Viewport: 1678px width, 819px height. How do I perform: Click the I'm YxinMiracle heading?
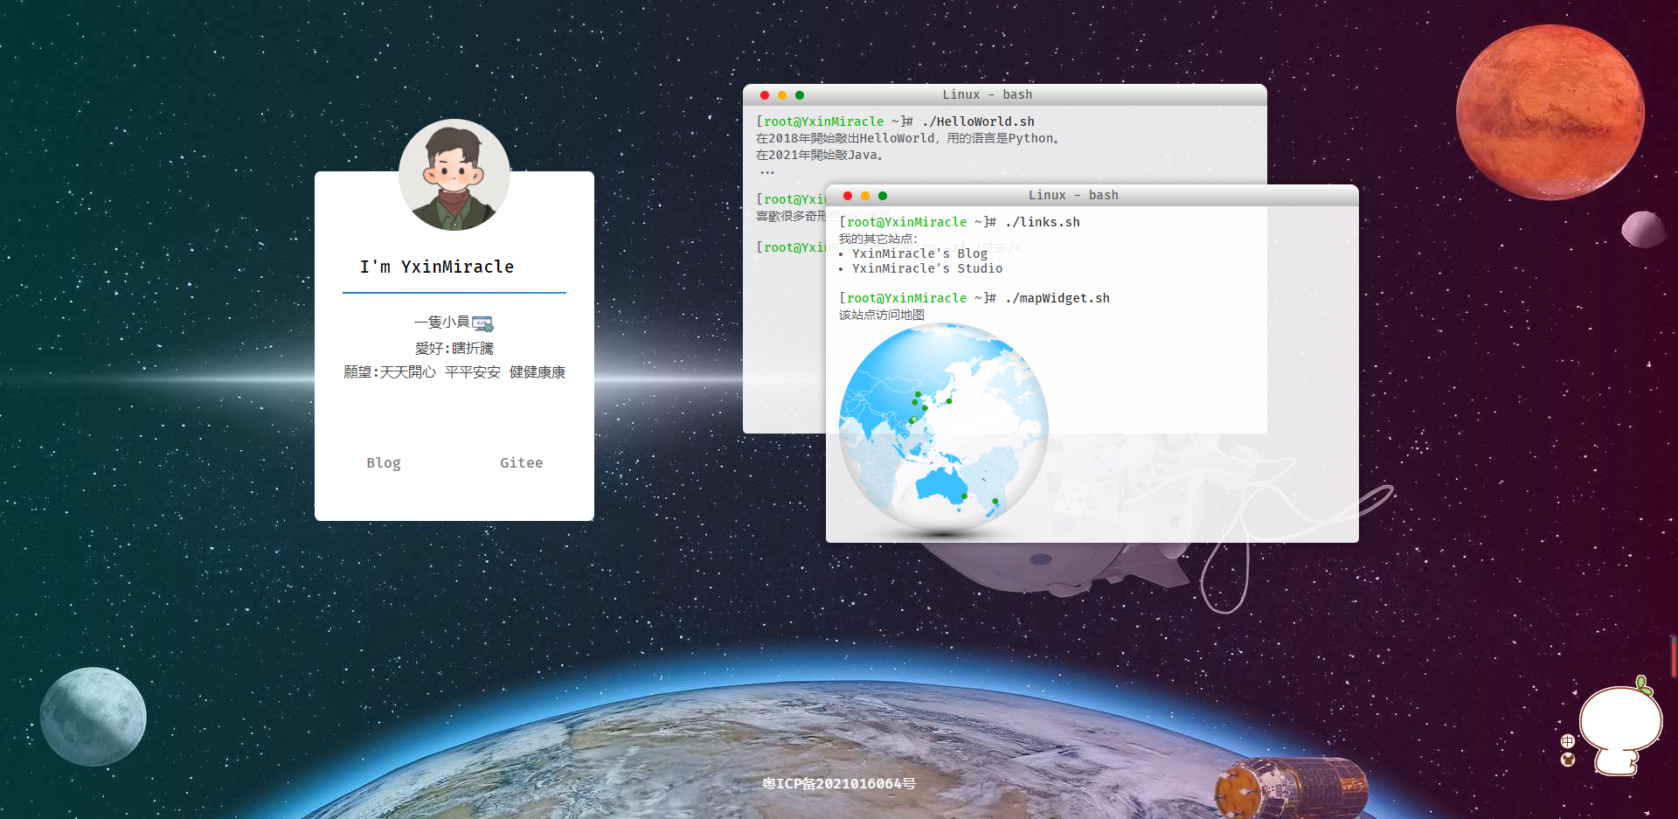(x=437, y=267)
